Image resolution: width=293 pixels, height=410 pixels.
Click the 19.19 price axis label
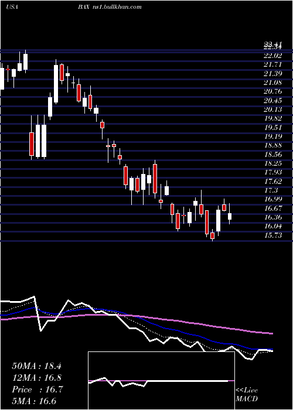[x=272, y=136]
